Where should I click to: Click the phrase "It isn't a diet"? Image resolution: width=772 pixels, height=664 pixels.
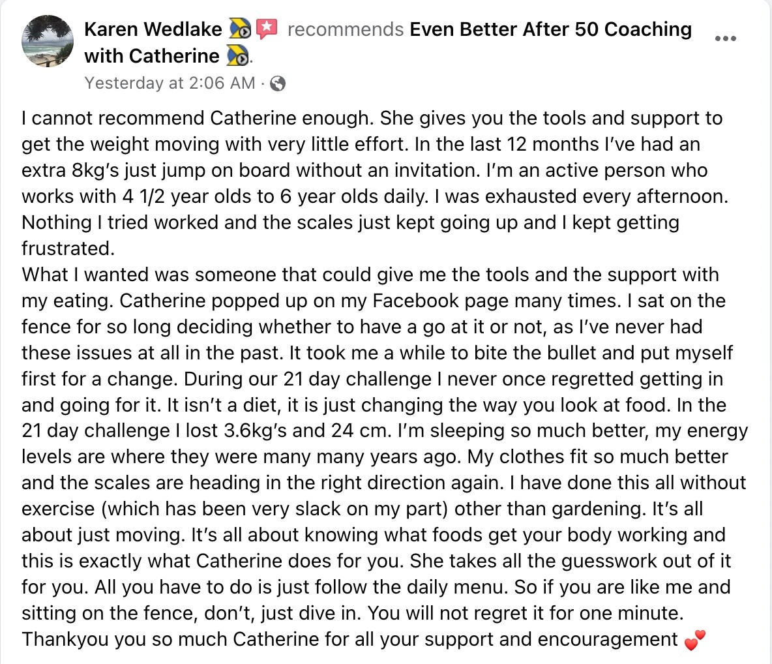pos(224,405)
